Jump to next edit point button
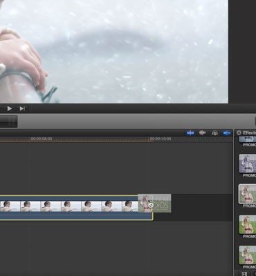Screen dimensions: 256x276 [22, 108]
